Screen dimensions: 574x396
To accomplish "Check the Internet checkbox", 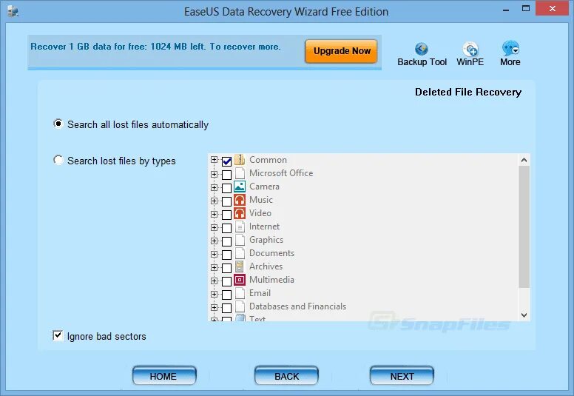I will click(x=226, y=228).
